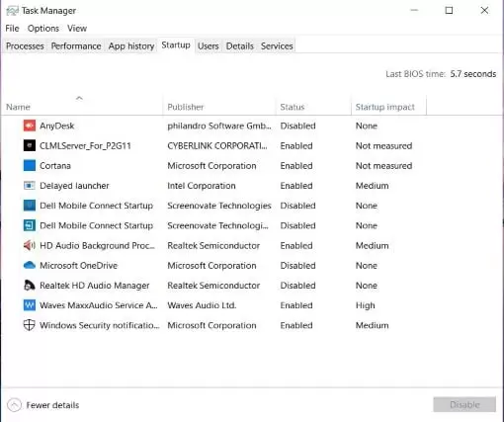Image resolution: width=504 pixels, height=422 pixels.
Task: Select HD Audio Background Proc... entry name
Action: pyautogui.click(x=97, y=245)
